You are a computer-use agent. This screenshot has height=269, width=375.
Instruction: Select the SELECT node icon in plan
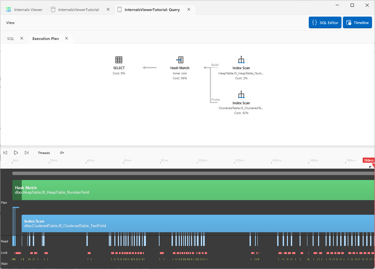pos(119,60)
